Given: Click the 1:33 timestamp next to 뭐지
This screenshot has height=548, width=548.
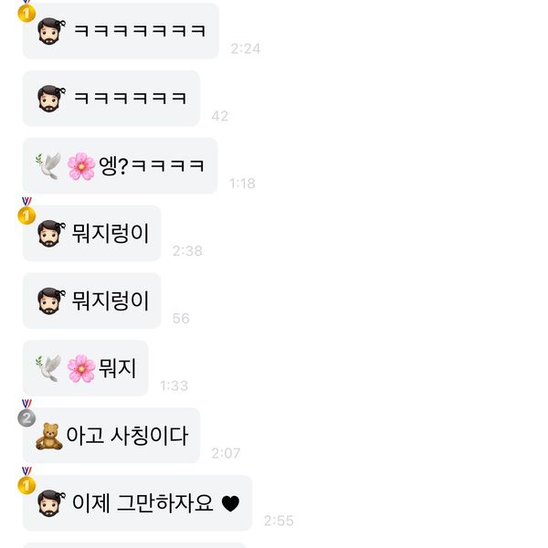Looking at the screenshot, I should 174,385.
